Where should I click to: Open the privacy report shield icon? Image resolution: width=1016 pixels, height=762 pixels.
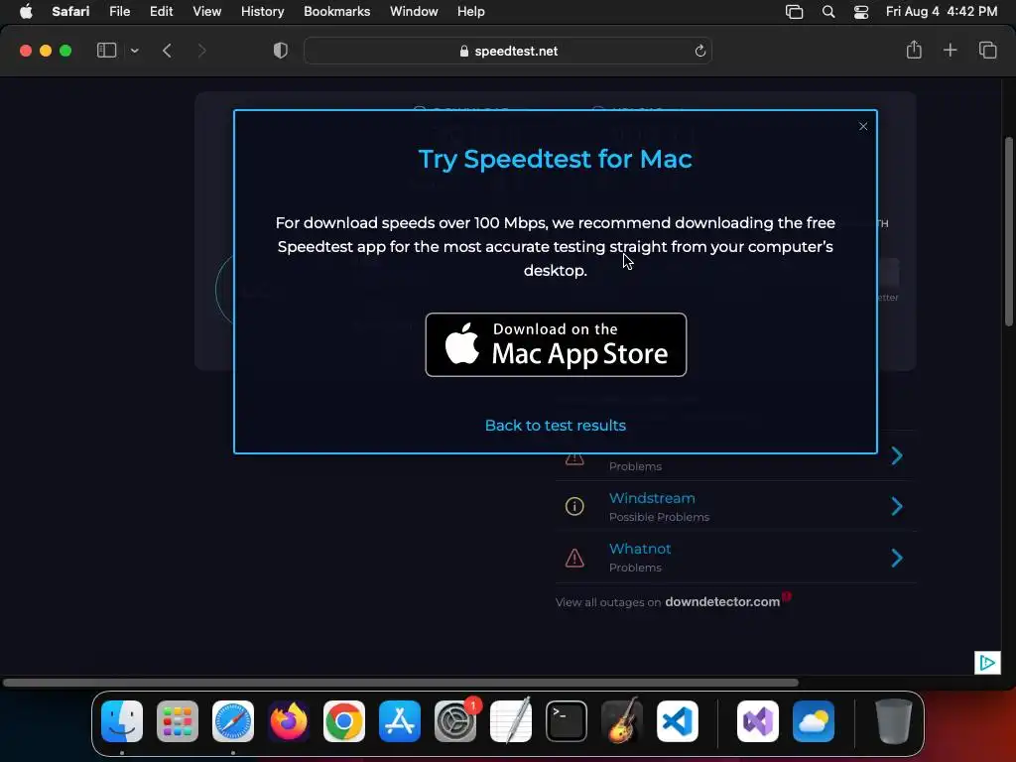[281, 51]
